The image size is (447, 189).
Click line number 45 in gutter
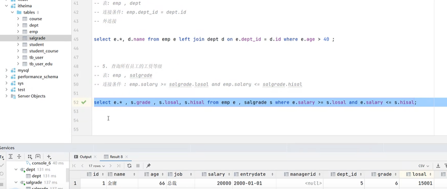coord(76,39)
